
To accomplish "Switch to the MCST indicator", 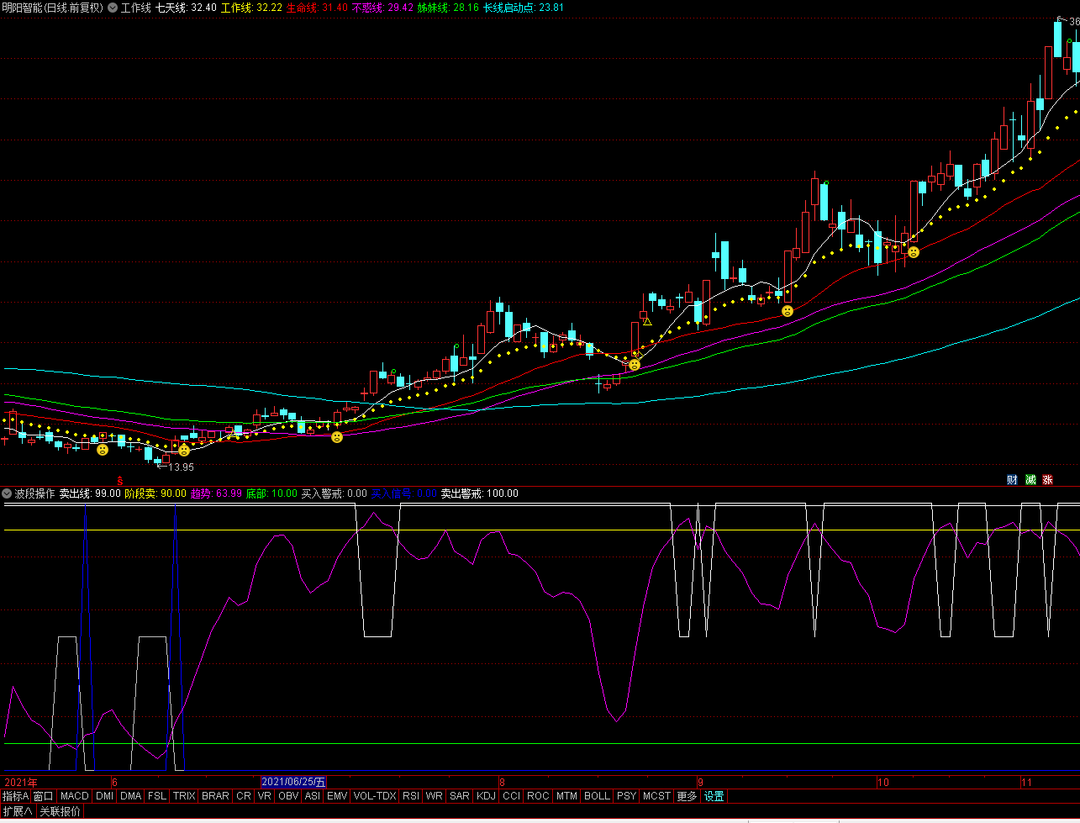I will coord(656,796).
